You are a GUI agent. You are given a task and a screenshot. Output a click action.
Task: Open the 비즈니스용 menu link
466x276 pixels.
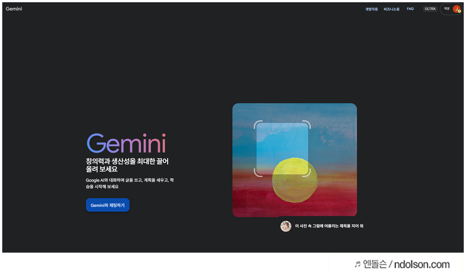click(391, 9)
